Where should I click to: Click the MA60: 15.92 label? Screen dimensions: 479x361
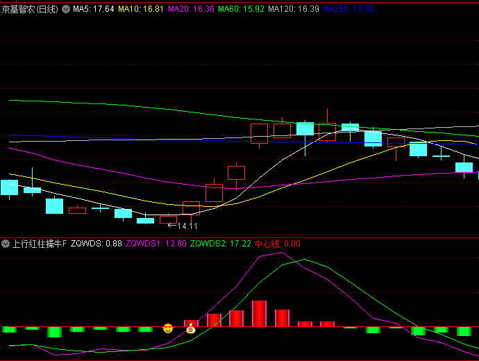[241, 9]
